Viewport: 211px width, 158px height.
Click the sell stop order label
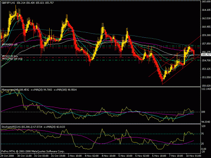tap(12, 59)
